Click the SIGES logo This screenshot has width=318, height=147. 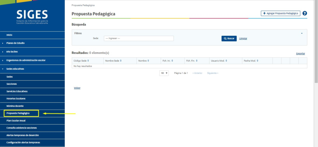coord(32,17)
